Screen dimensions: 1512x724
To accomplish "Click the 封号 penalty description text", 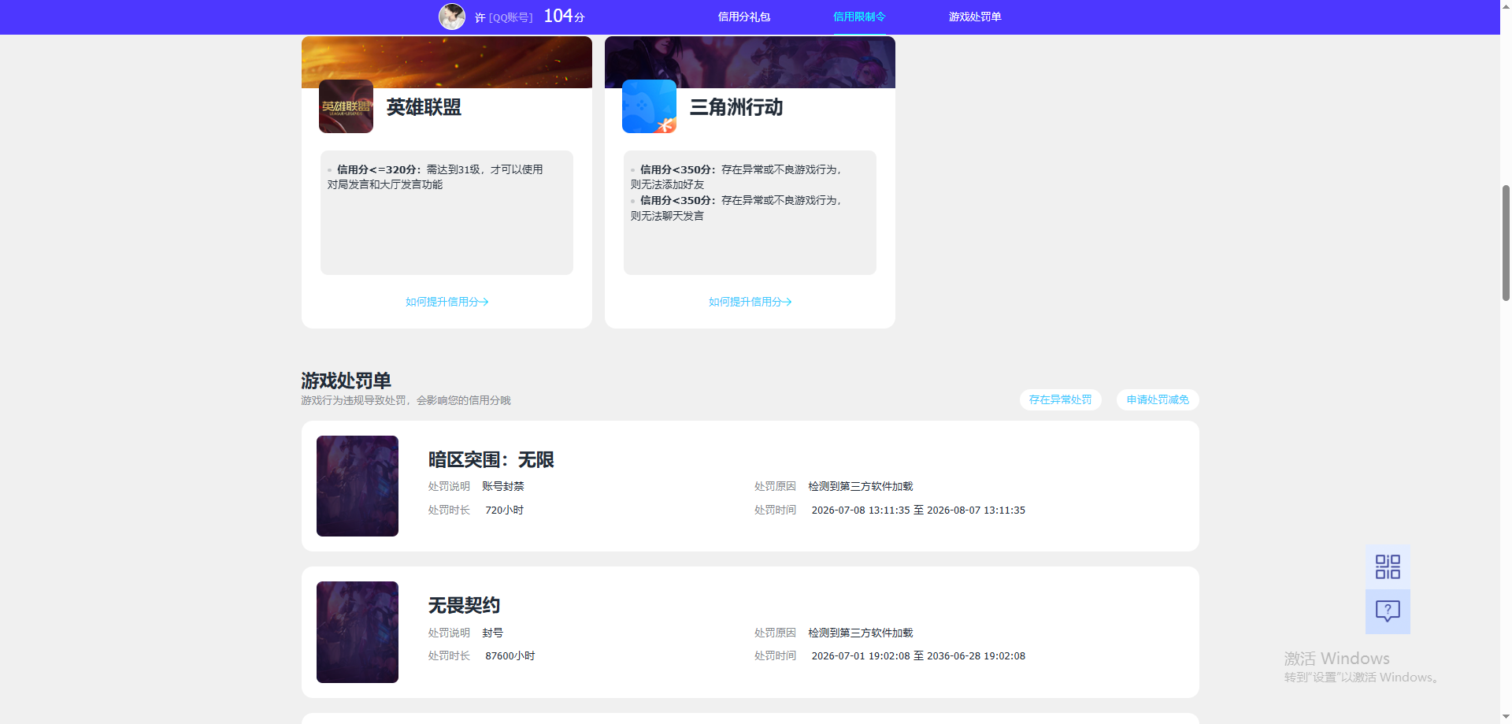I will (493, 633).
